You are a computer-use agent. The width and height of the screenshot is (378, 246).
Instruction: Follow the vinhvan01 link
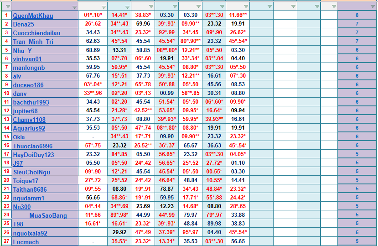pos(27,59)
